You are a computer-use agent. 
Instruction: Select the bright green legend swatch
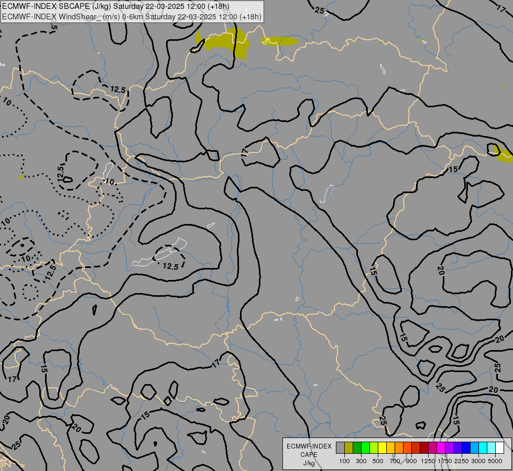365,447
